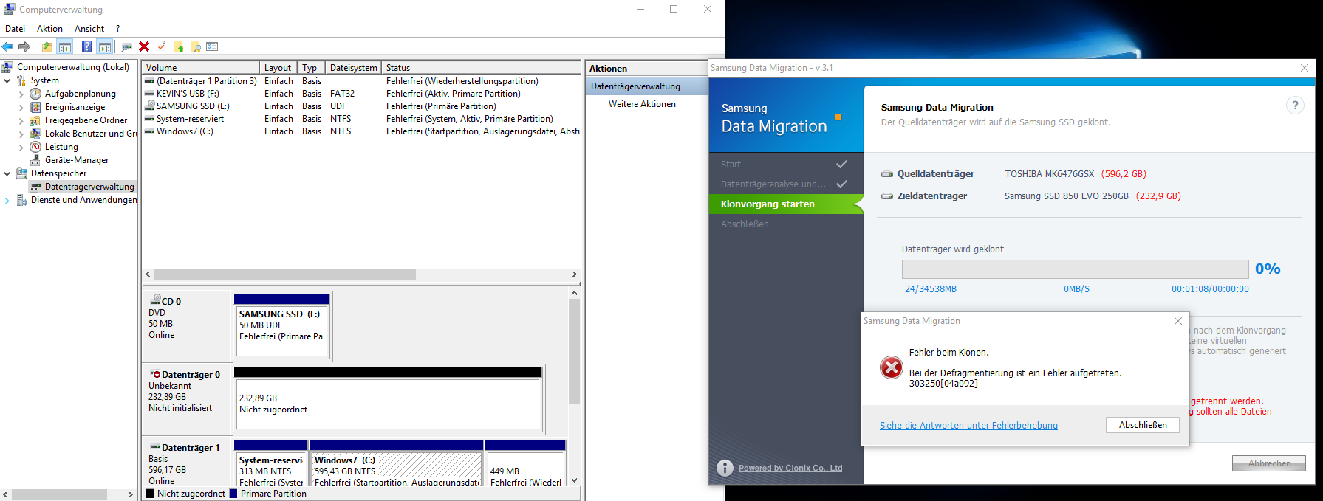Image resolution: width=1323 pixels, height=501 pixels.
Task: Select Geräte-Manager in the tree
Action: [x=77, y=160]
